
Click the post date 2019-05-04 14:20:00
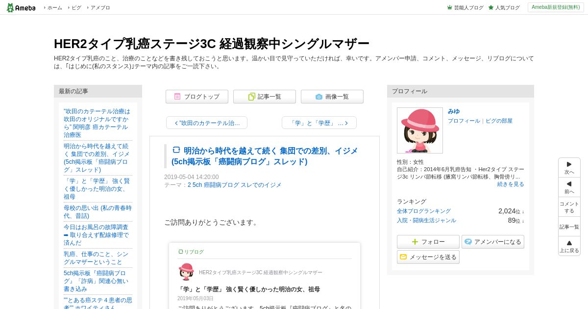coord(192,177)
